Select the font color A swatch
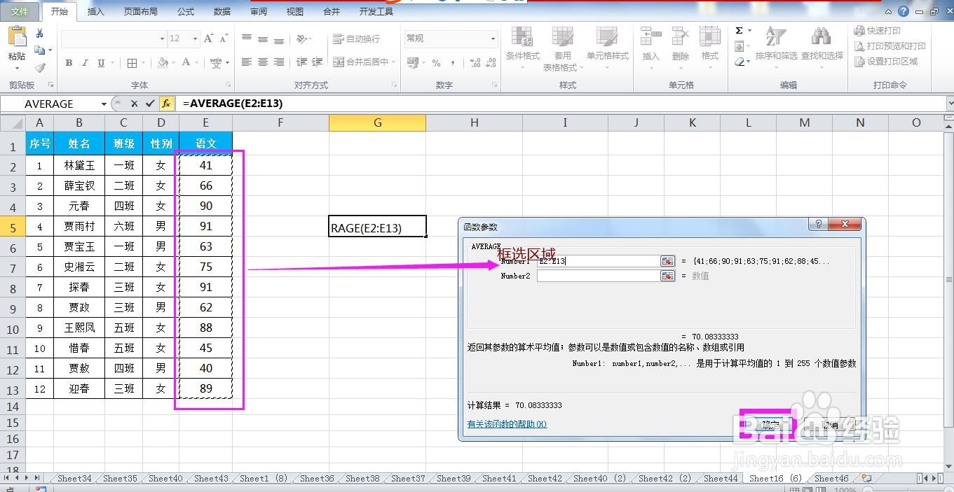The width and height of the screenshot is (954, 492). pyautogui.click(x=186, y=63)
